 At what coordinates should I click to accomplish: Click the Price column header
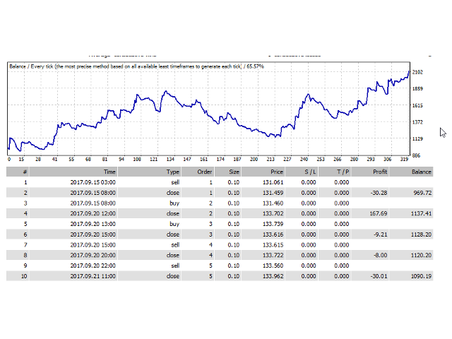pos(263,172)
